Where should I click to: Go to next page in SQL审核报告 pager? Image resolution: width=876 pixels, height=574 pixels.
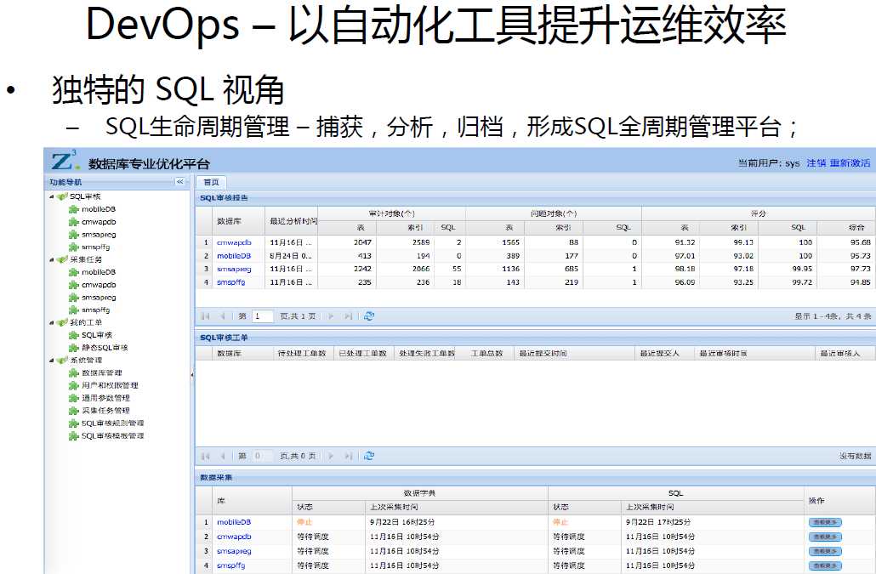coord(331,316)
